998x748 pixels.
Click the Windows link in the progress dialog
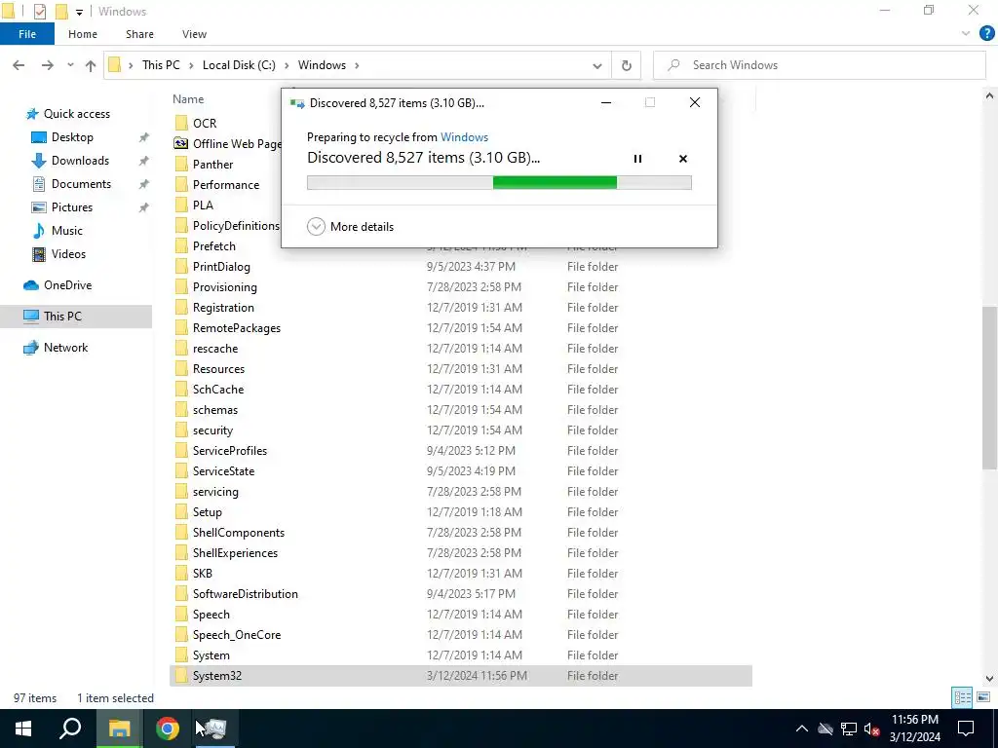click(x=464, y=136)
